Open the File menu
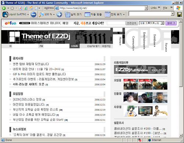The width and height of the screenshot is (184, 143). coord(165,8)
